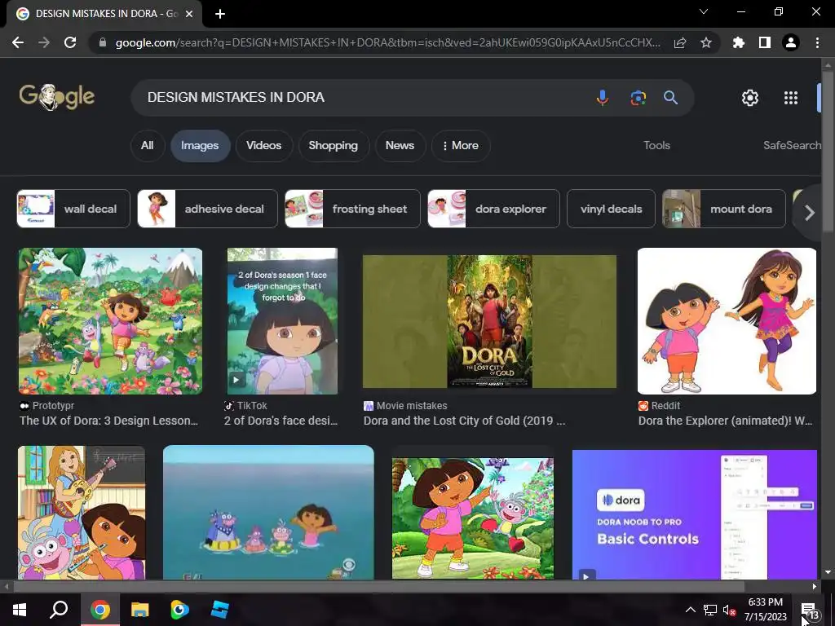Open Google Lens image search
835x626 pixels.
pyautogui.click(x=638, y=98)
